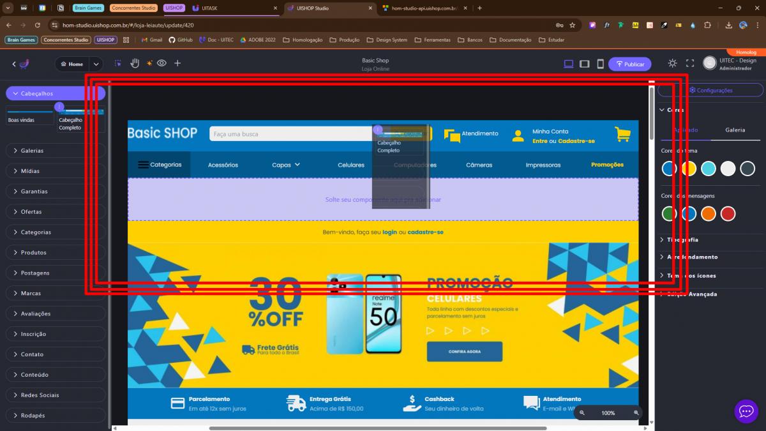Open the purple chat bubble
Screen dimensions: 766x431
(x=746, y=411)
